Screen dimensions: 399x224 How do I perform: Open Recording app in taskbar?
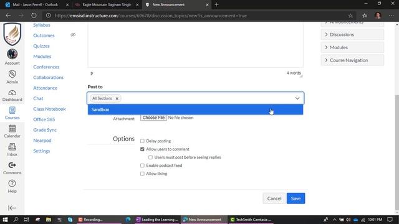click(99, 220)
